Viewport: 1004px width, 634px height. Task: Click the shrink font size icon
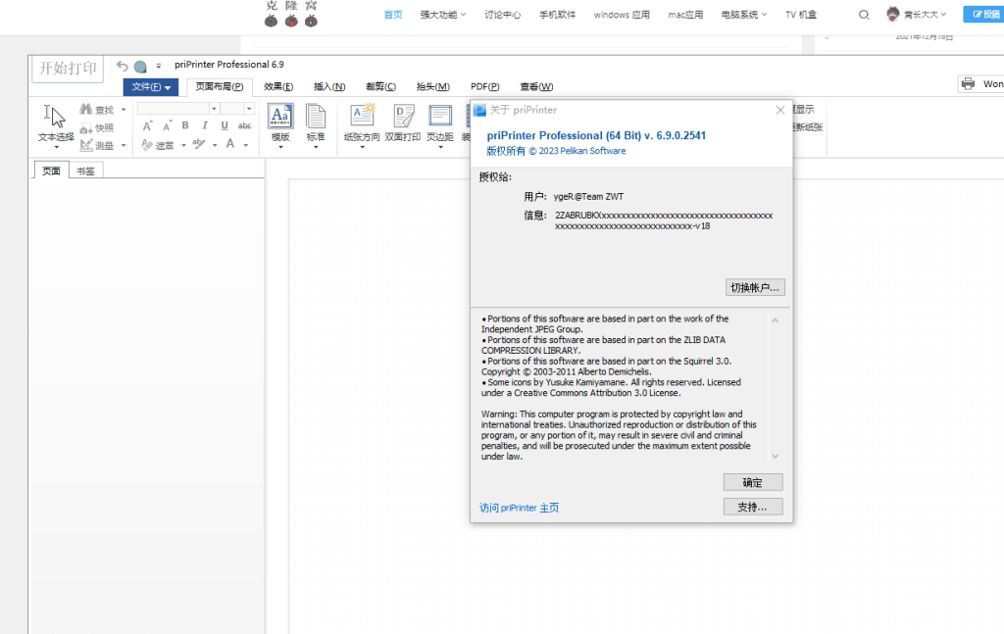(167, 125)
